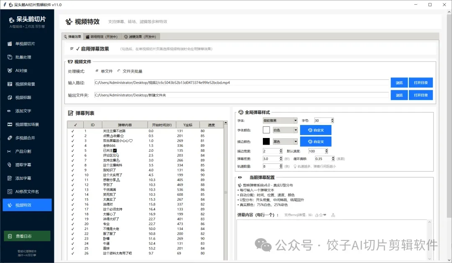Click 浏览 next to the input path
The image size is (452, 263).
click(x=399, y=83)
